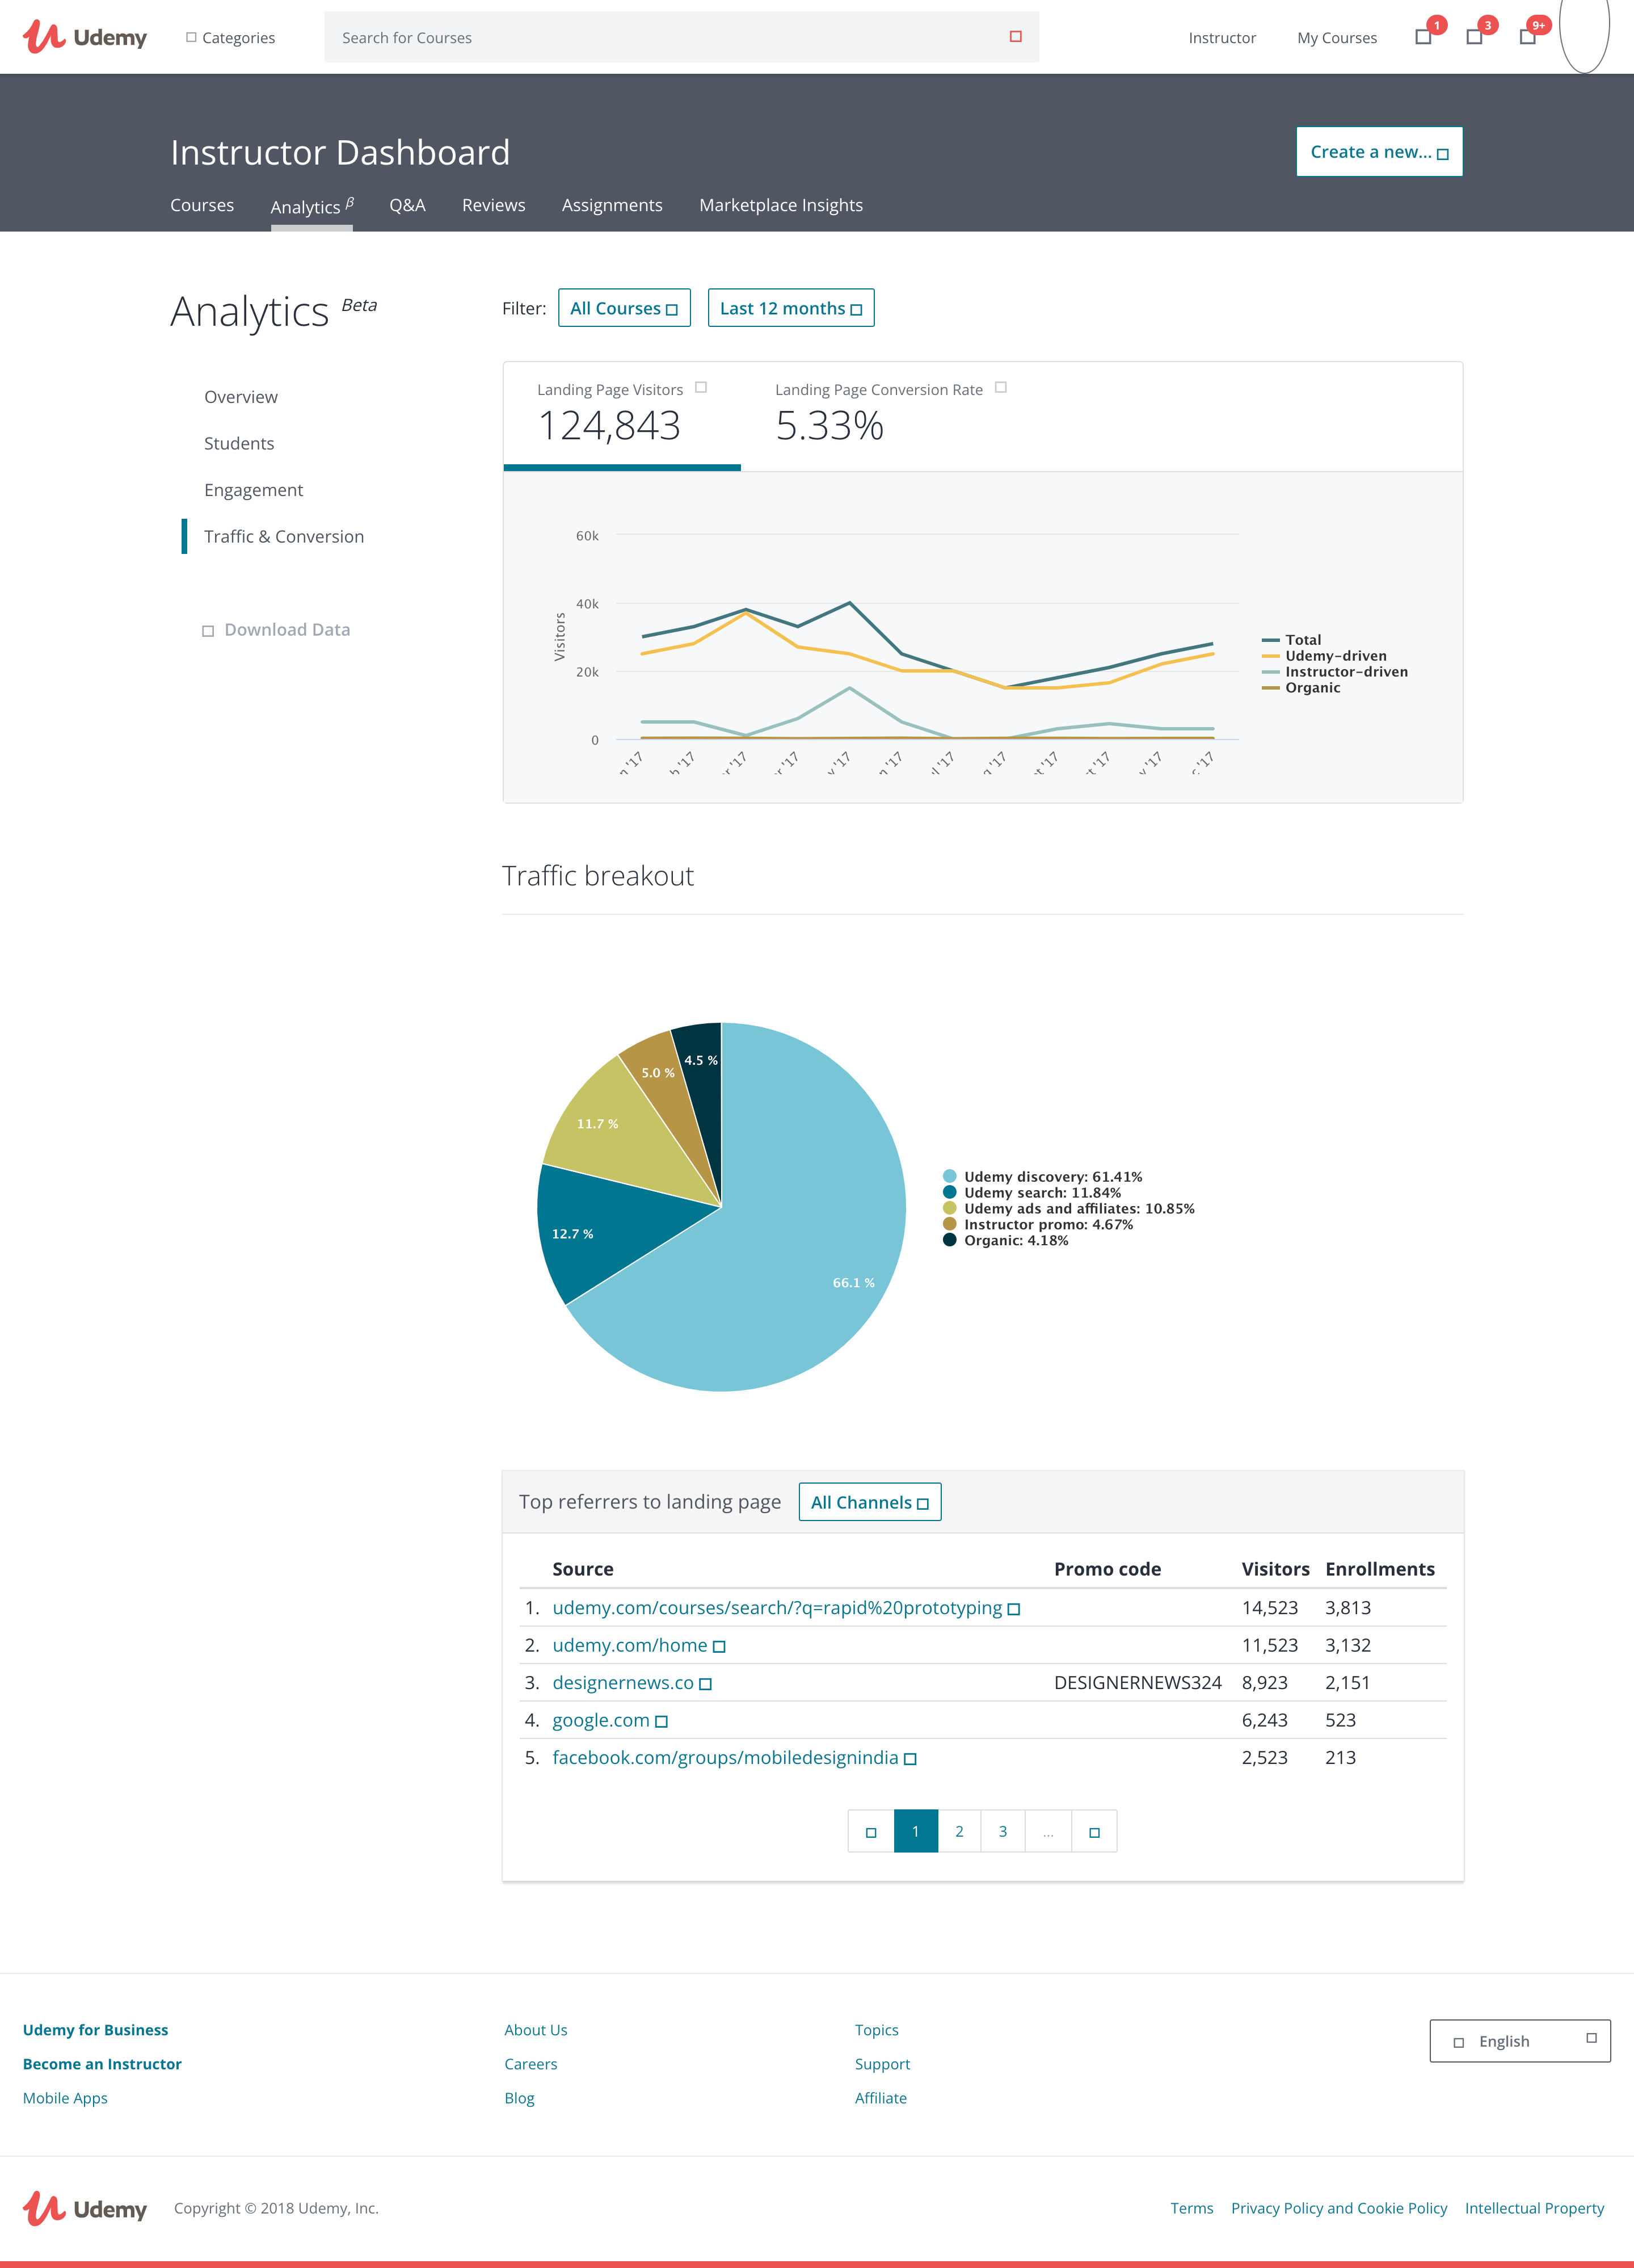Image resolution: width=1634 pixels, height=2268 pixels.
Task: Click external link icon after google.com
Action: click(x=660, y=1722)
